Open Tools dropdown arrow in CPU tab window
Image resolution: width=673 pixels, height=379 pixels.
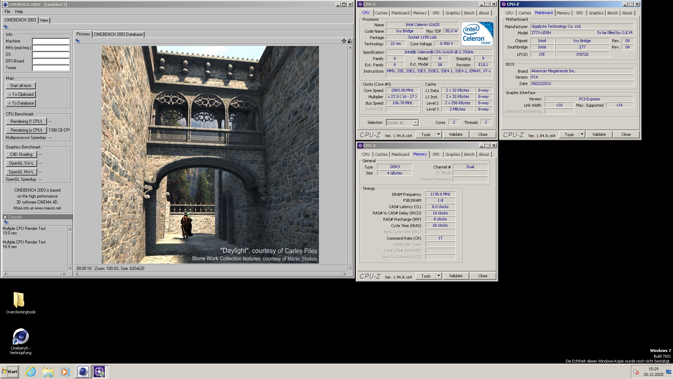point(439,134)
